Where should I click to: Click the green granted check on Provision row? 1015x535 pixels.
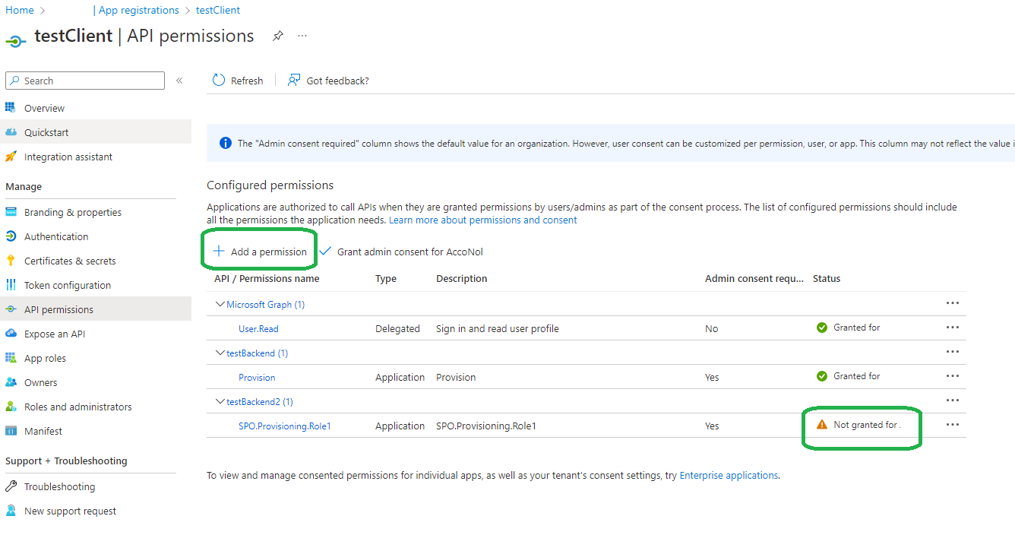(x=821, y=376)
